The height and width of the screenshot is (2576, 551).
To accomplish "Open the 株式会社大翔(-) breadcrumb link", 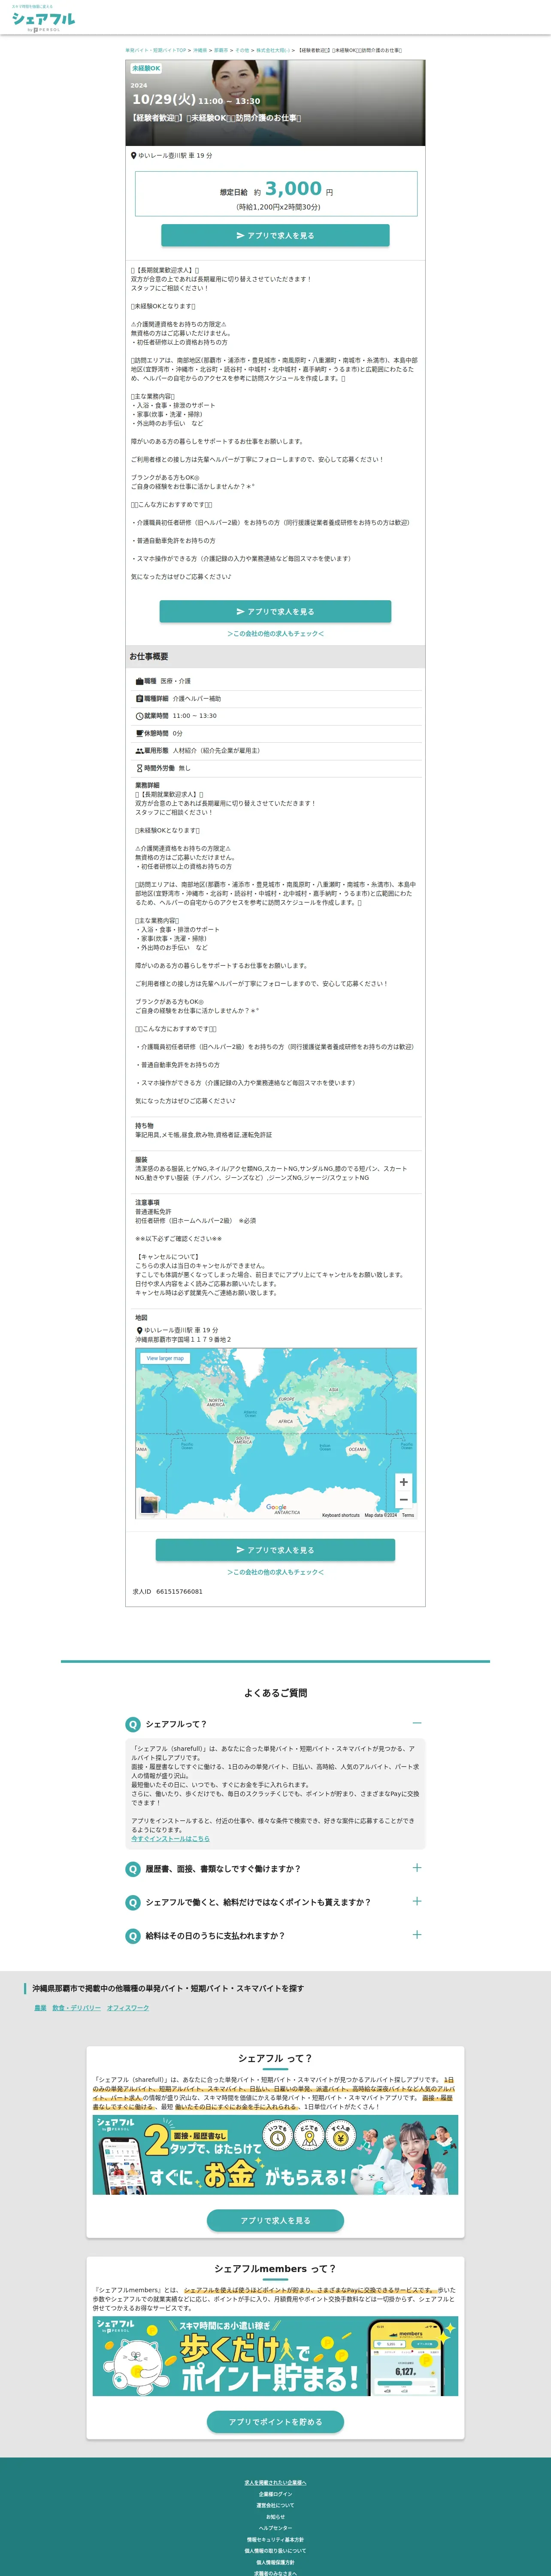I will [272, 50].
